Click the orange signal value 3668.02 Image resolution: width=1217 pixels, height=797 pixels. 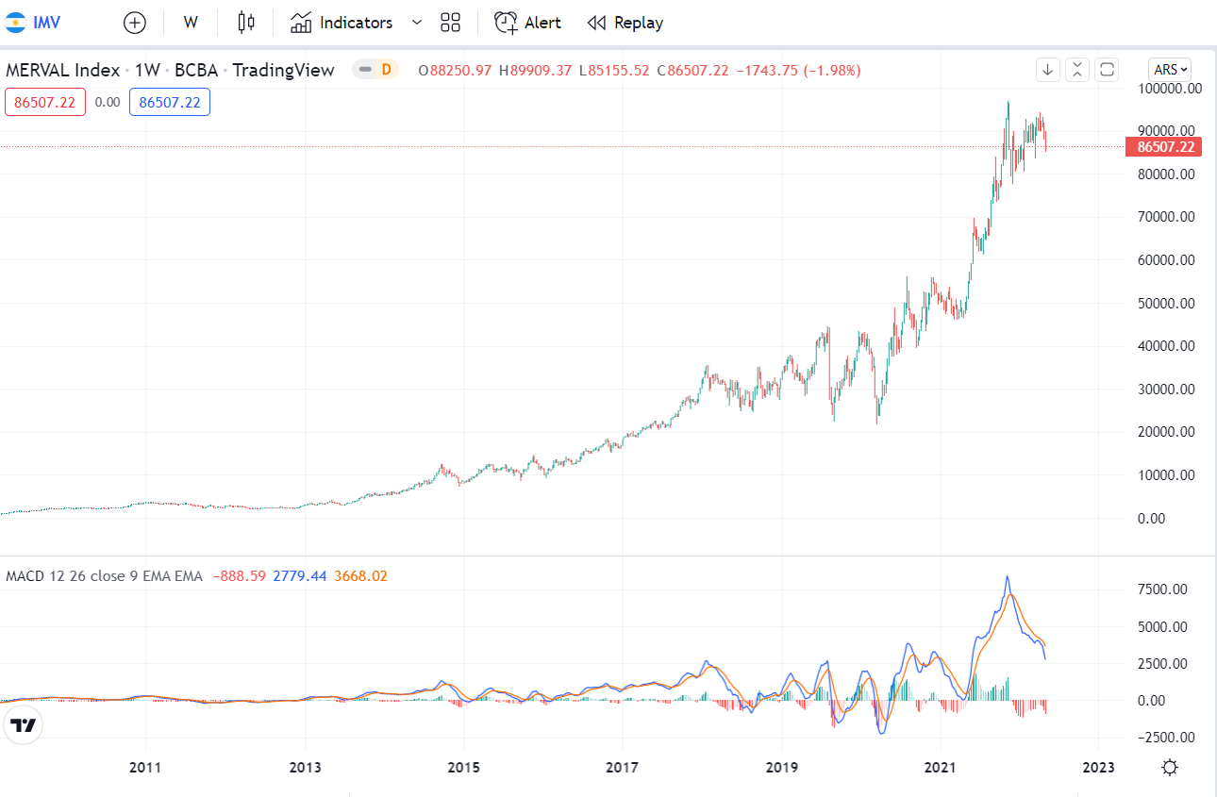(360, 575)
